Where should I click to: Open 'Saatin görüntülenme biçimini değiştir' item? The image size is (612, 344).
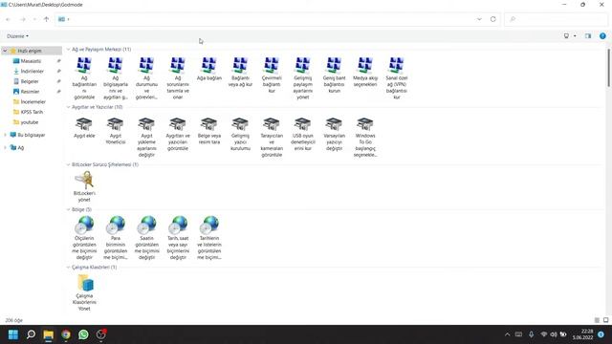[x=146, y=238]
